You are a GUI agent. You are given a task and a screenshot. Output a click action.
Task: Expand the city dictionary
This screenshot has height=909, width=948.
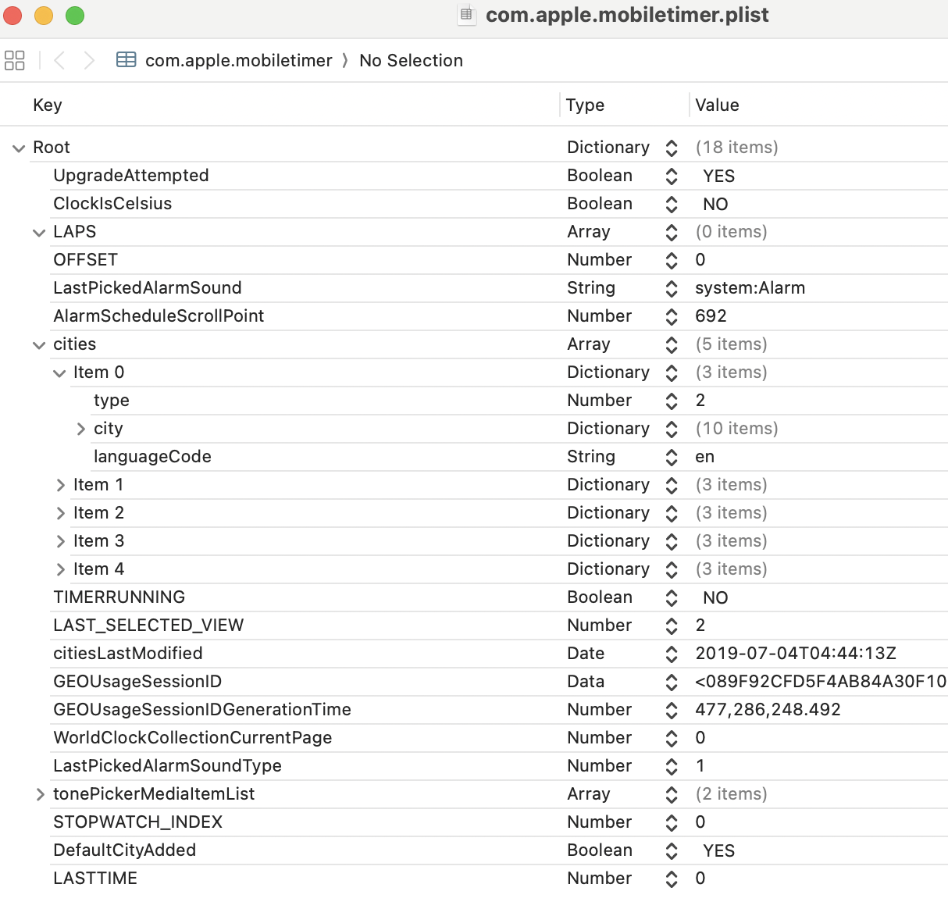(80, 429)
